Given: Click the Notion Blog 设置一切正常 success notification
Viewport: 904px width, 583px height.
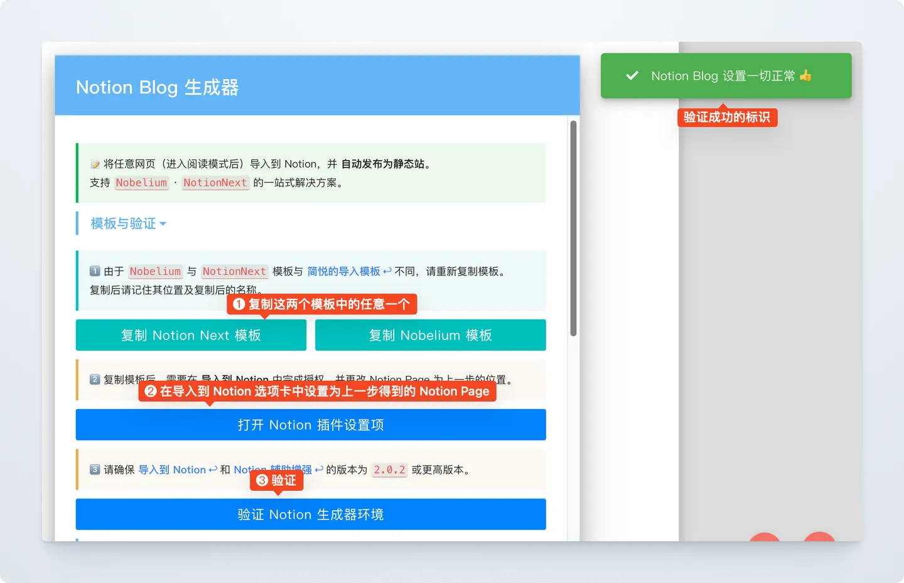Looking at the screenshot, I should tap(726, 76).
